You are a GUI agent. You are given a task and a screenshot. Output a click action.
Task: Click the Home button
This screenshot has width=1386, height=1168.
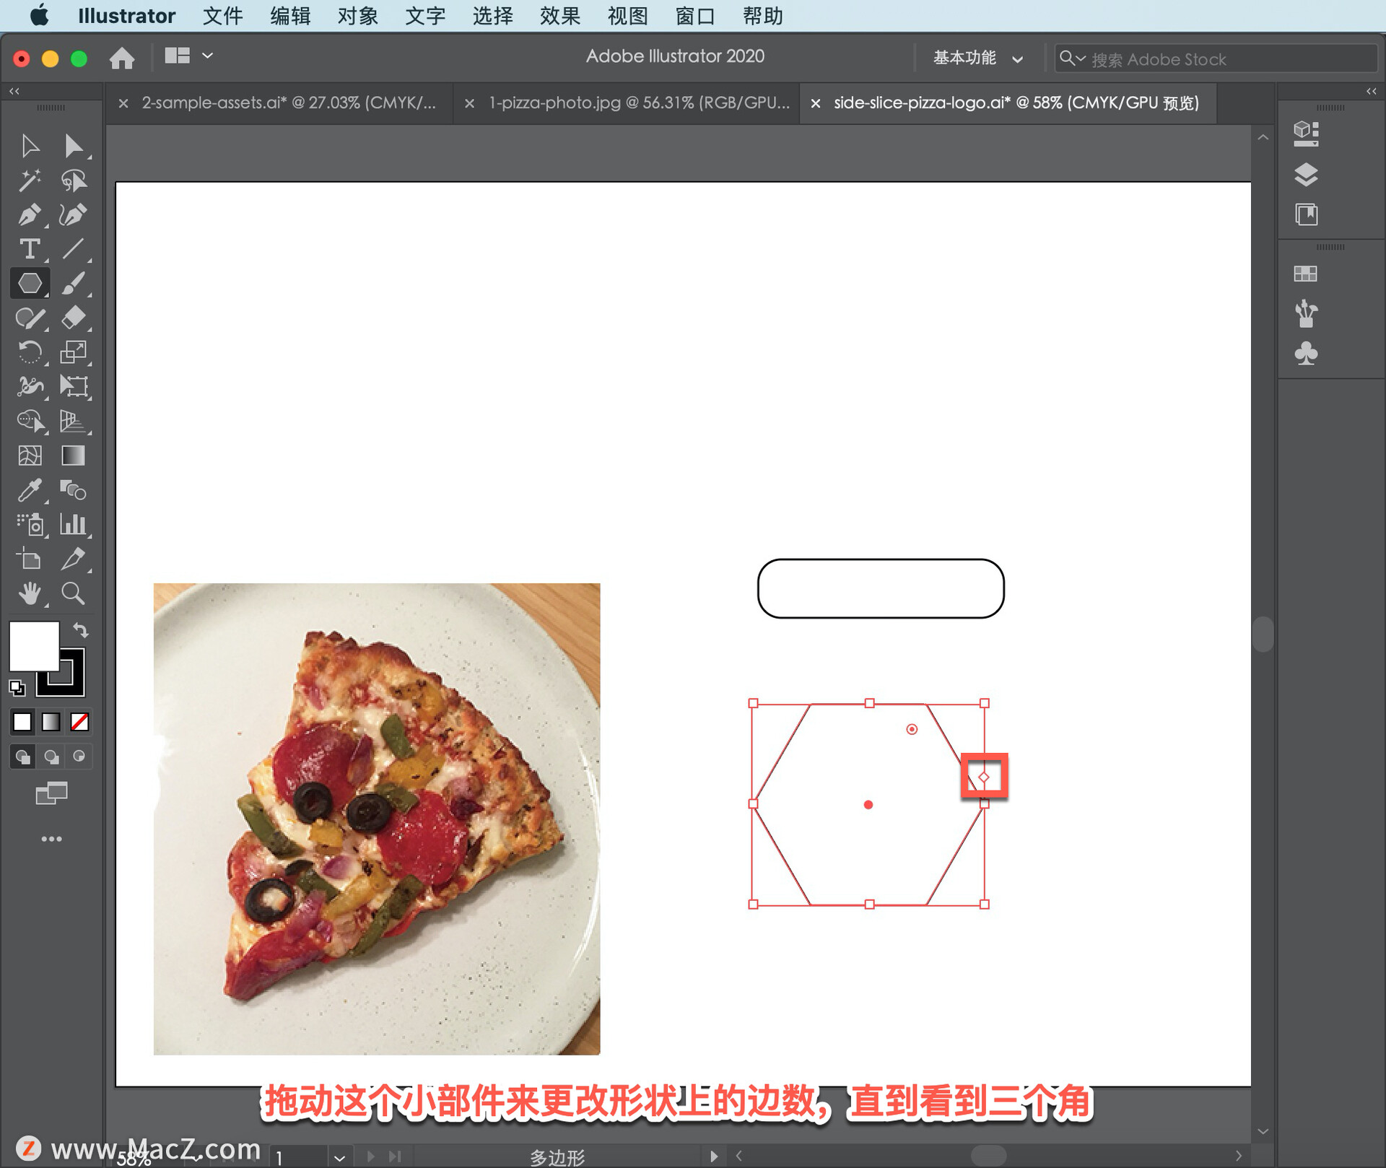(122, 58)
